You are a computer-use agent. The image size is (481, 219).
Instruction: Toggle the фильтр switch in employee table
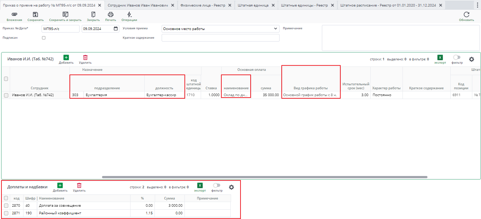[457, 57]
